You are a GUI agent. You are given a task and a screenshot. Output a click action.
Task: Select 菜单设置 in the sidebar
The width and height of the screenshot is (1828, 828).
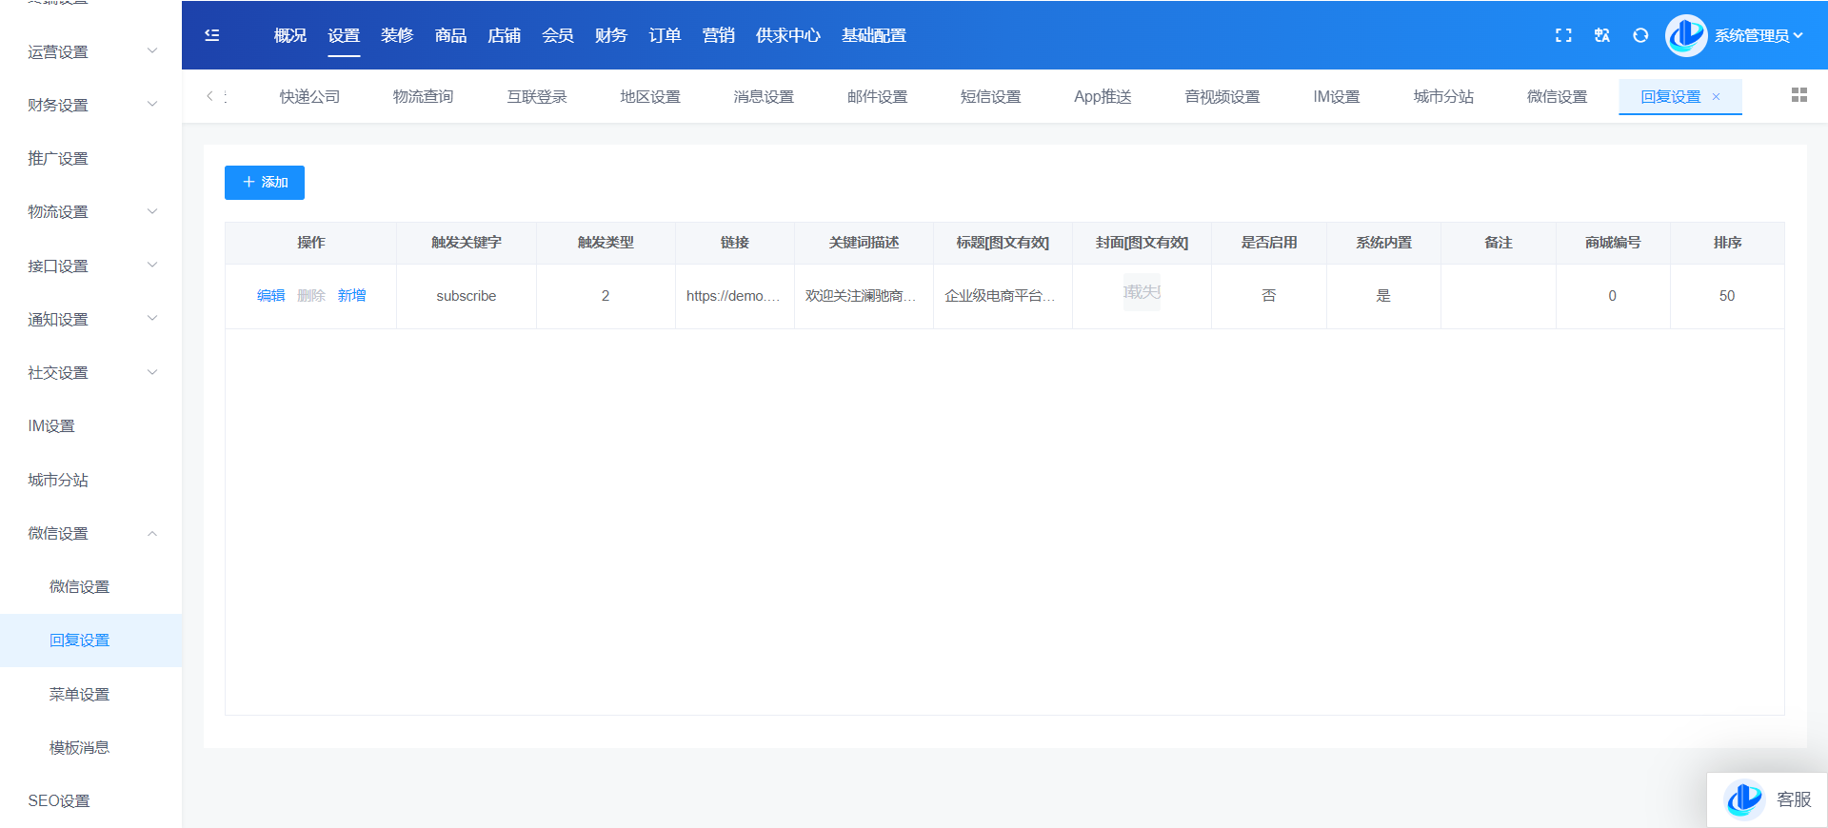79,694
